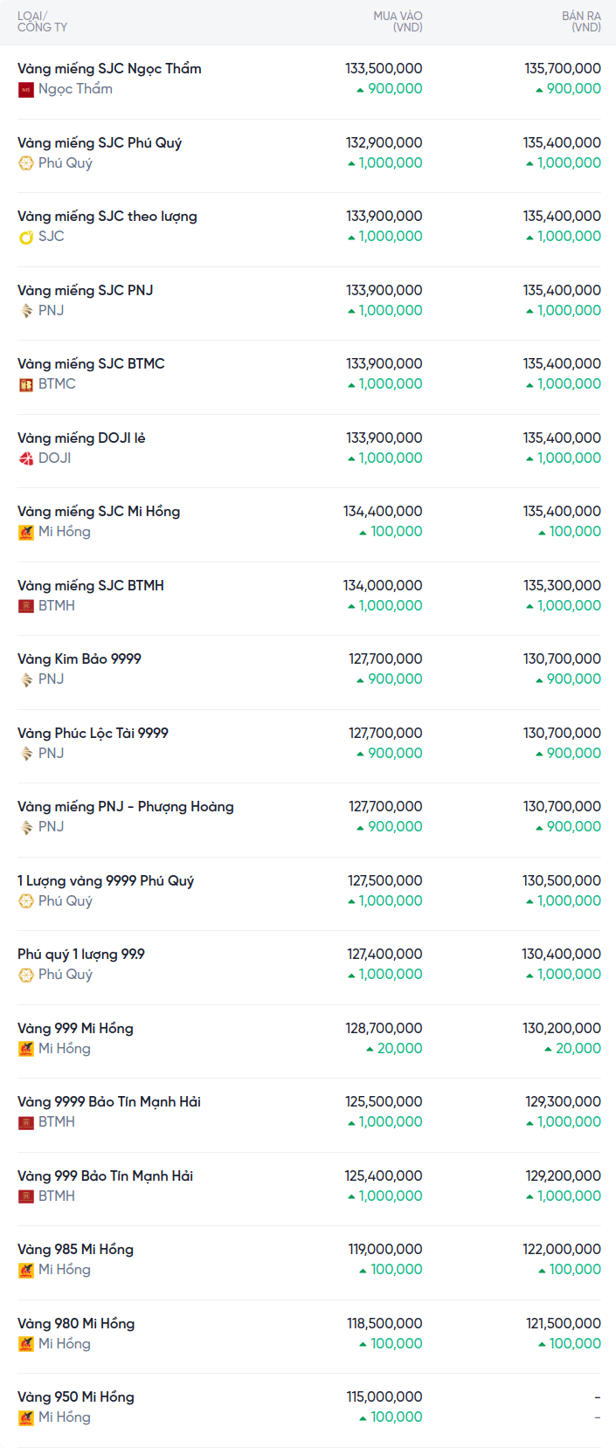Click the BTMC company logo icon
The width and height of the screenshot is (616, 1448).
pos(26,384)
